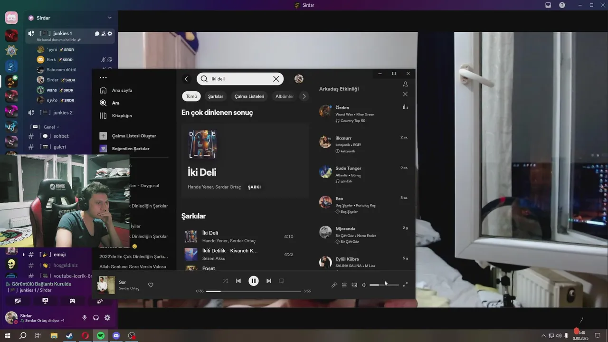Open Discord direct messages home icon
The image size is (608, 342).
[11, 18]
